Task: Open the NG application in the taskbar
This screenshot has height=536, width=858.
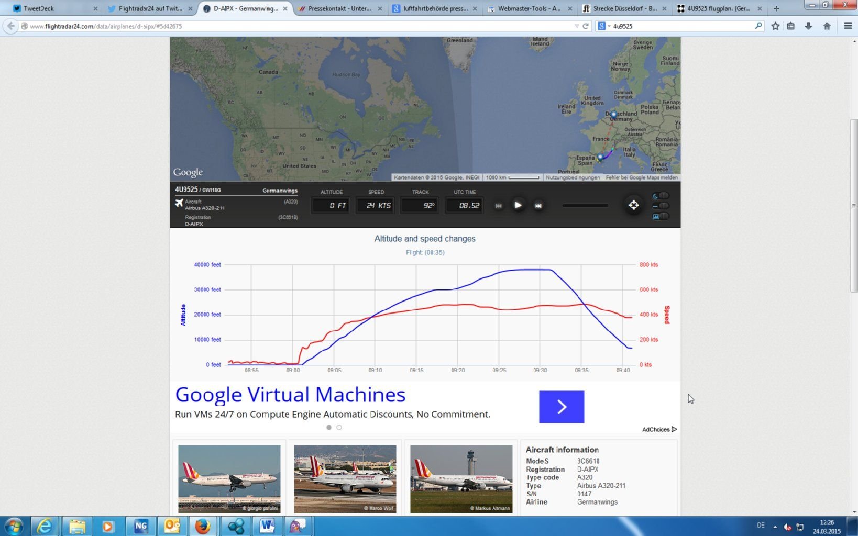Action: (x=140, y=526)
